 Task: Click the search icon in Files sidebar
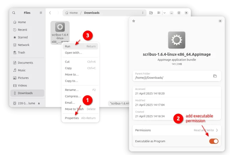click(x=14, y=13)
